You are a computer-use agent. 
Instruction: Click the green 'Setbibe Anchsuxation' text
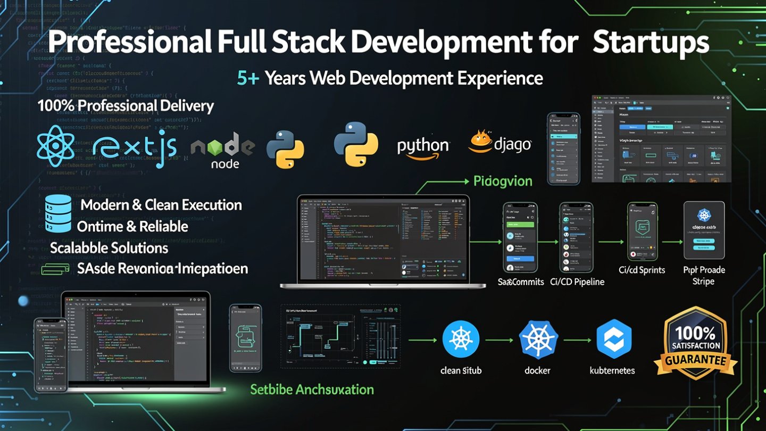pos(312,389)
